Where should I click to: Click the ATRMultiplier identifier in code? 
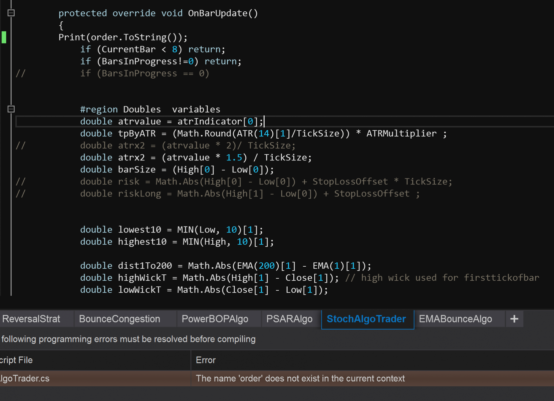click(x=401, y=133)
